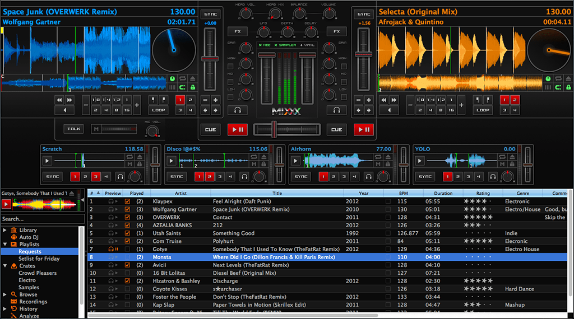Eject the track from the left deck
The width and height of the screenshot is (574, 319).
192,78
